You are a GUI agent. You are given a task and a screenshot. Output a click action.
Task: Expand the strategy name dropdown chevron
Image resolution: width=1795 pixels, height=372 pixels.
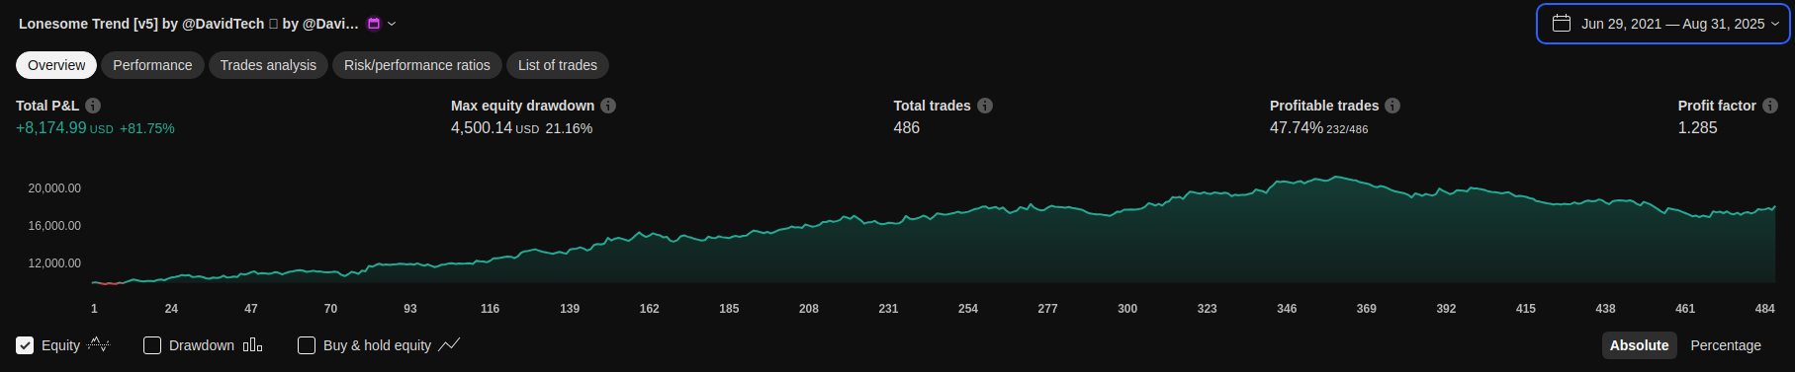click(x=392, y=24)
